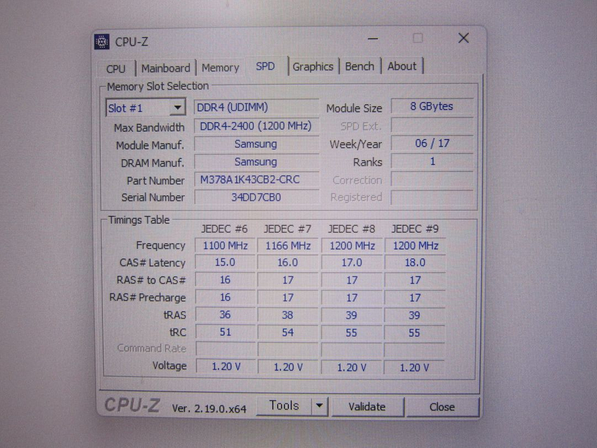
Task: Open the Slot #1 memory slot dropdown
Action: (x=177, y=108)
